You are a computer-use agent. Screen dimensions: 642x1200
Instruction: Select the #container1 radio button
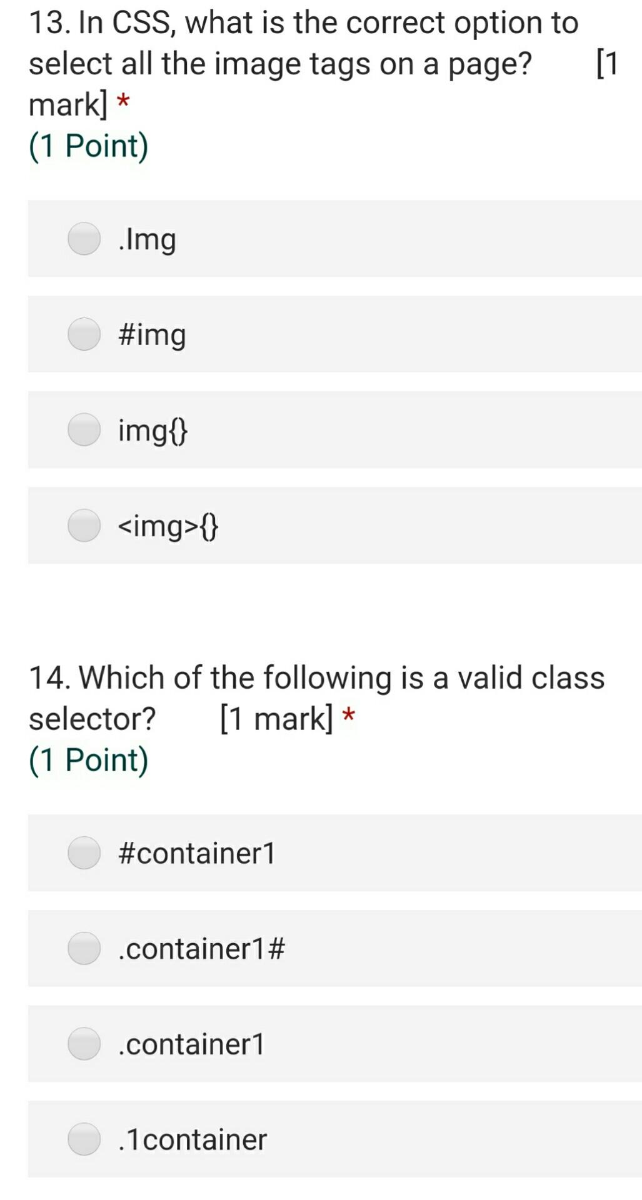[x=84, y=853]
